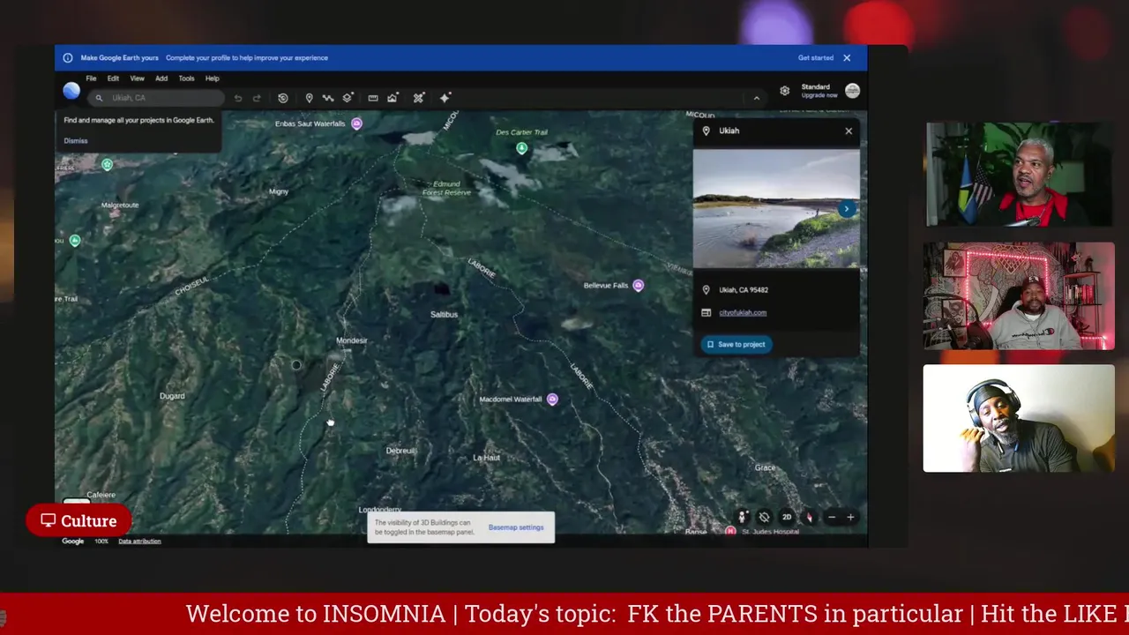This screenshot has width=1129, height=635.
Task: Click the undo arrow
Action: (x=238, y=98)
